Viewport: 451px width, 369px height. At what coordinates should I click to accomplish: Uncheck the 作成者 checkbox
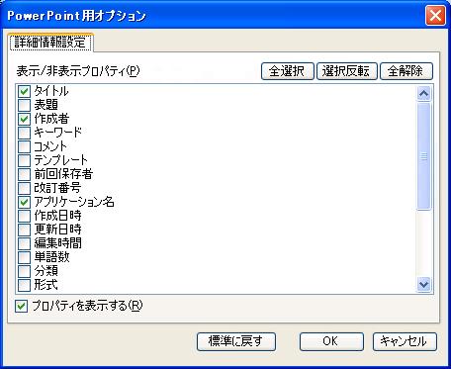pos(24,119)
